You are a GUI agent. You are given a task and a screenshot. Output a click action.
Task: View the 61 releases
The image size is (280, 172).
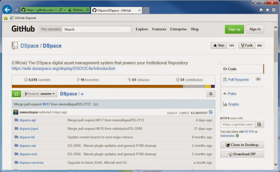pos(139,80)
